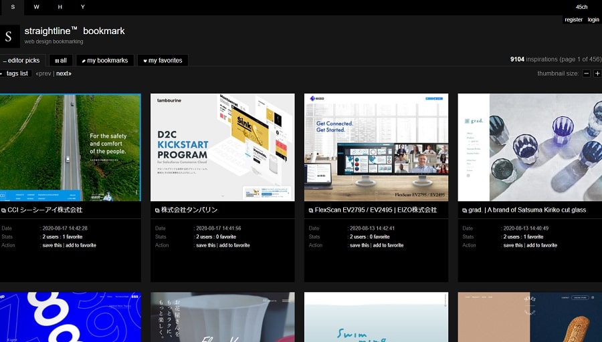Image resolution: width=602 pixels, height=342 pixels.
Task: Click add to favorite on タンバリン card
Action: tap(235, 245)
